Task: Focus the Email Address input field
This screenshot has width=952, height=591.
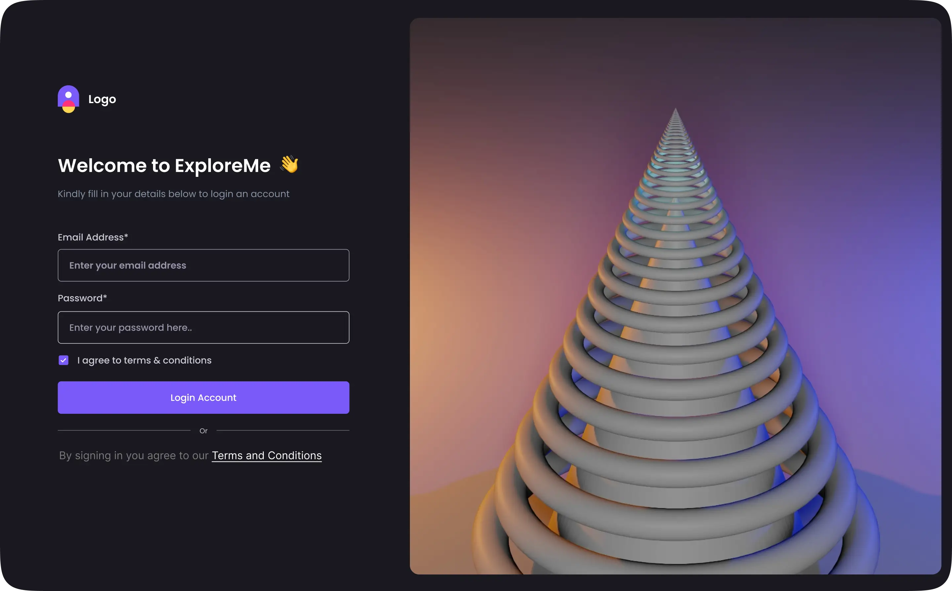Action: [x=203, y=265]
